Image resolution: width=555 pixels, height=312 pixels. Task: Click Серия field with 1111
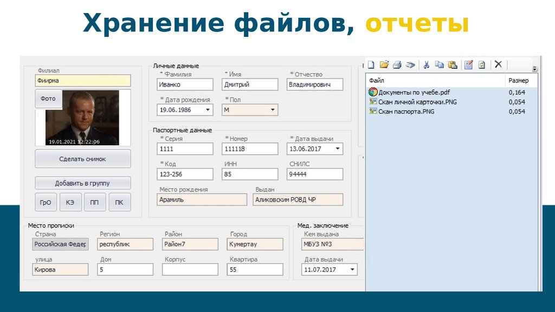185,149
